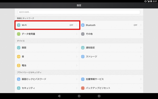Tap the Wi-Fi icon
This screenshot has width=158, height=99.
(19, 25)
